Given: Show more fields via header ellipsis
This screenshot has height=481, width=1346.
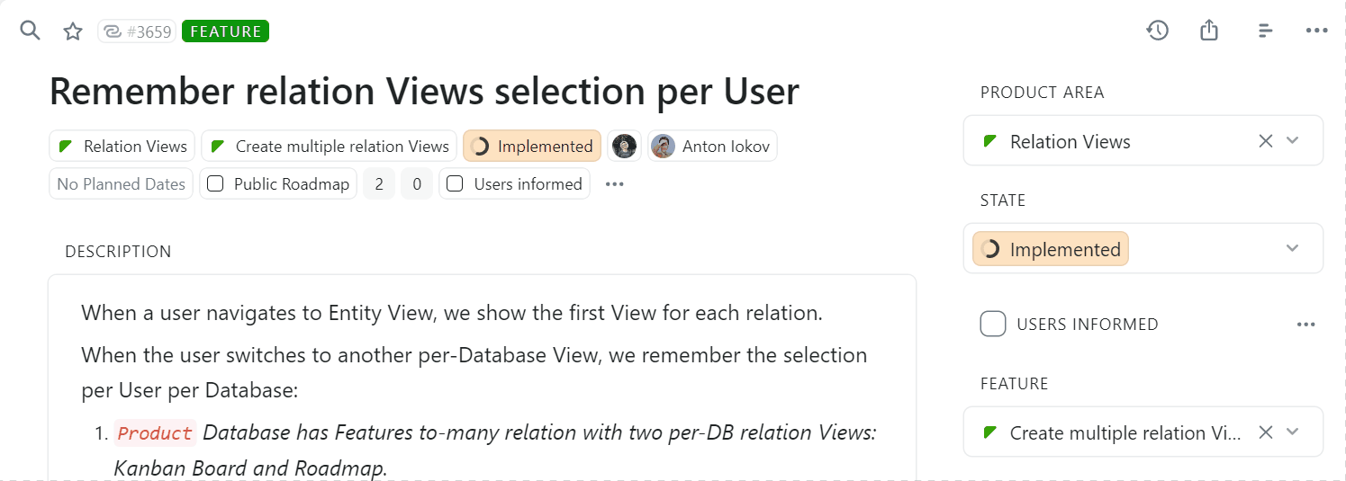Looking at the screenshot, I should point(614,184).
